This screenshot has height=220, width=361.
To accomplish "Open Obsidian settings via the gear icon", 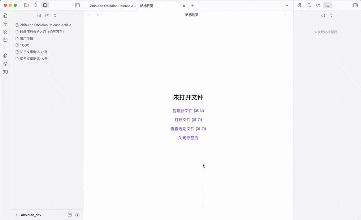I will point(77,215).
